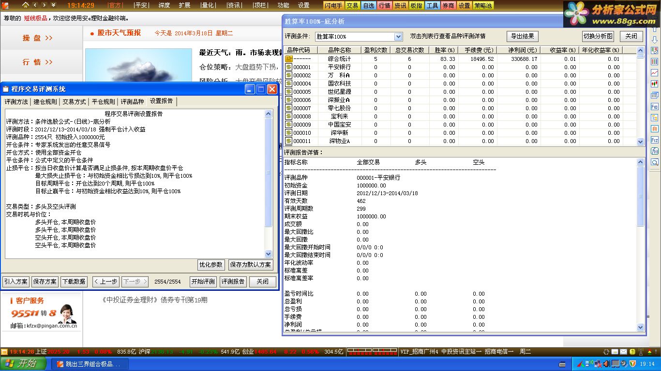Click the green shield security tray icon
This screenshot has height=371, width=661.
pyautogui.click(x=631, y=364)
